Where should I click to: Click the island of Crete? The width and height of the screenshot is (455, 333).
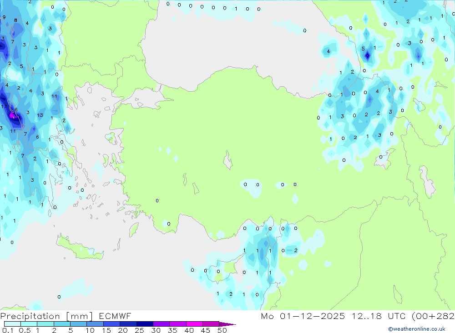pyautogui.click(x=80, y=249)
